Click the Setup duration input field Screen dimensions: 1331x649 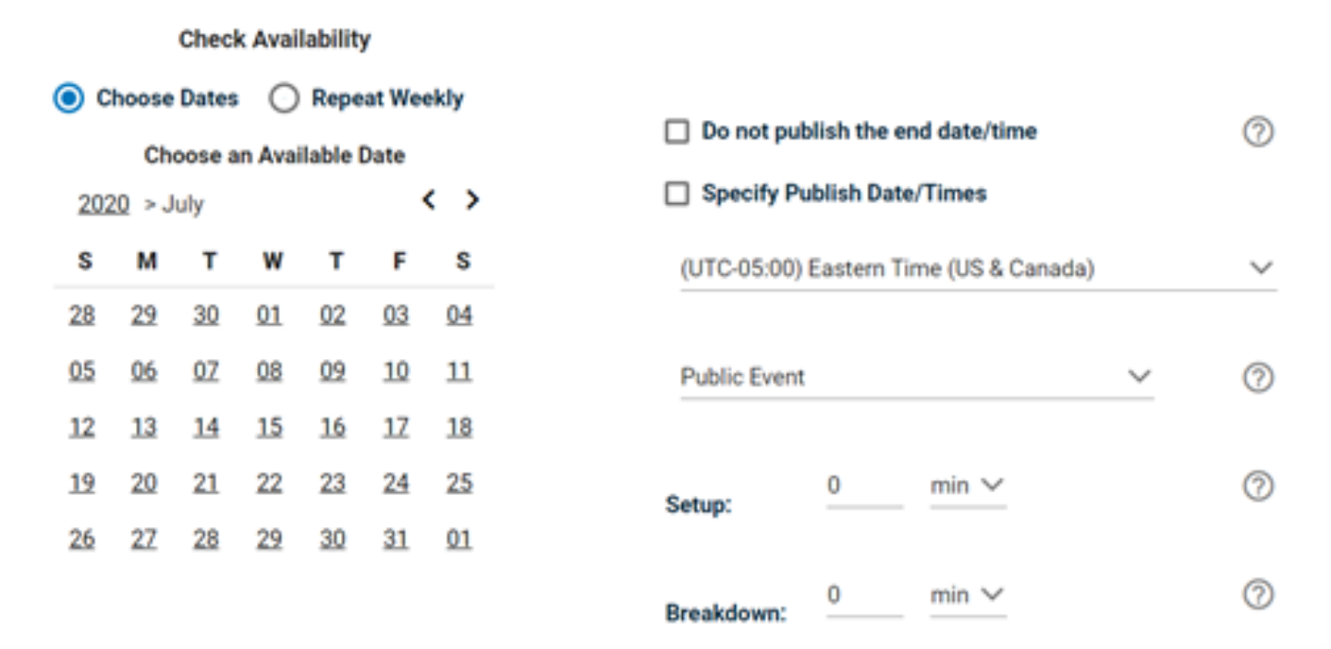tap(864, 487)
